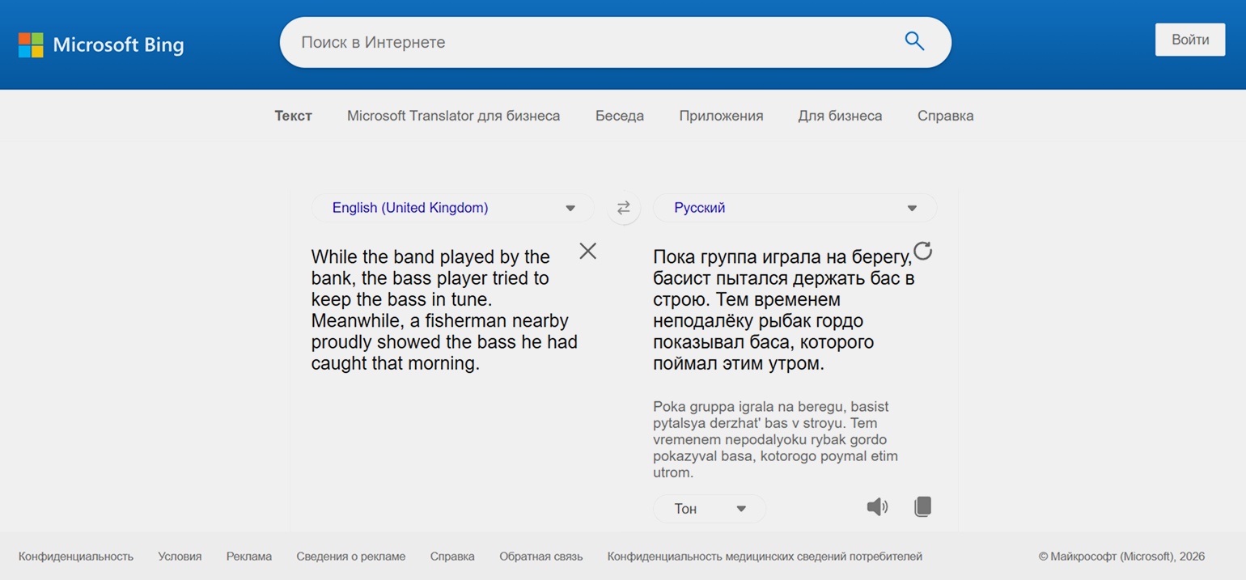
Task: Select the Текст tab
Action: [293, 116]
